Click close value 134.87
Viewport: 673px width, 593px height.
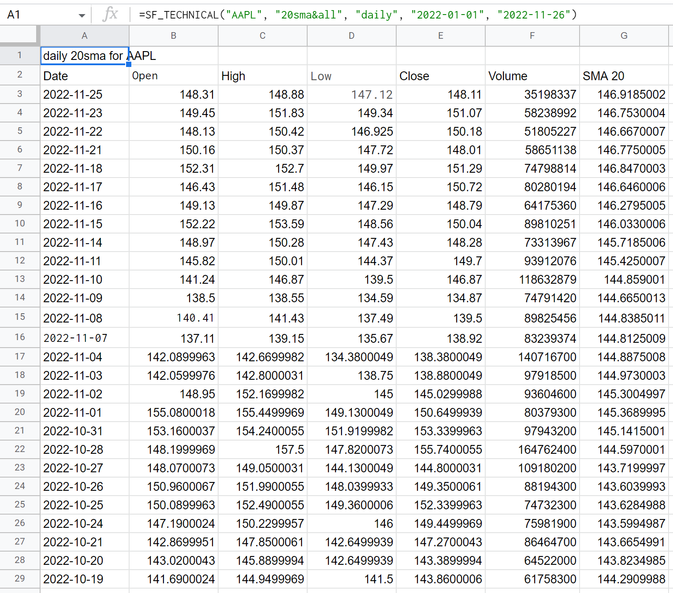pos(441,298)
